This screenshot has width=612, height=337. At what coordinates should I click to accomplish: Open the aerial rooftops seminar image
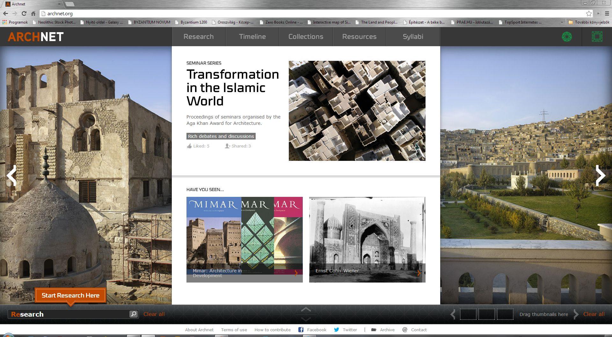pos(357,111)
